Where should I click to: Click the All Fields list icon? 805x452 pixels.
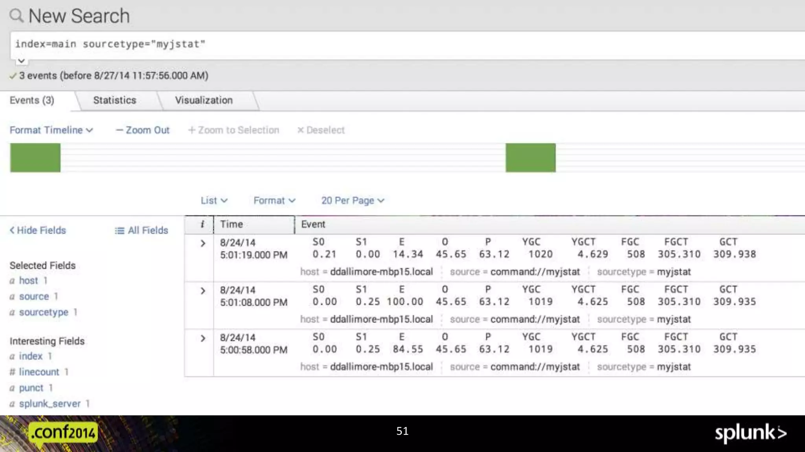[119, 231]
